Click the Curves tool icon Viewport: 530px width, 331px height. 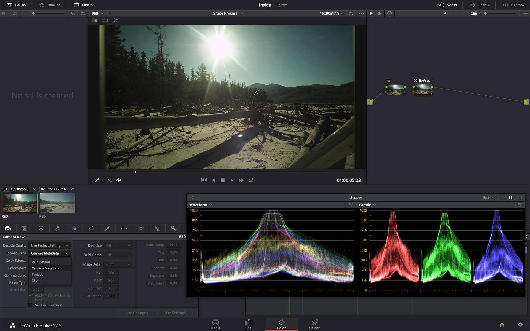point(91,228)
